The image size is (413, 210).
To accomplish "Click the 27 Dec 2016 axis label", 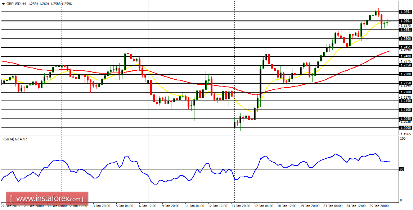I will click(x=11, y=206).
